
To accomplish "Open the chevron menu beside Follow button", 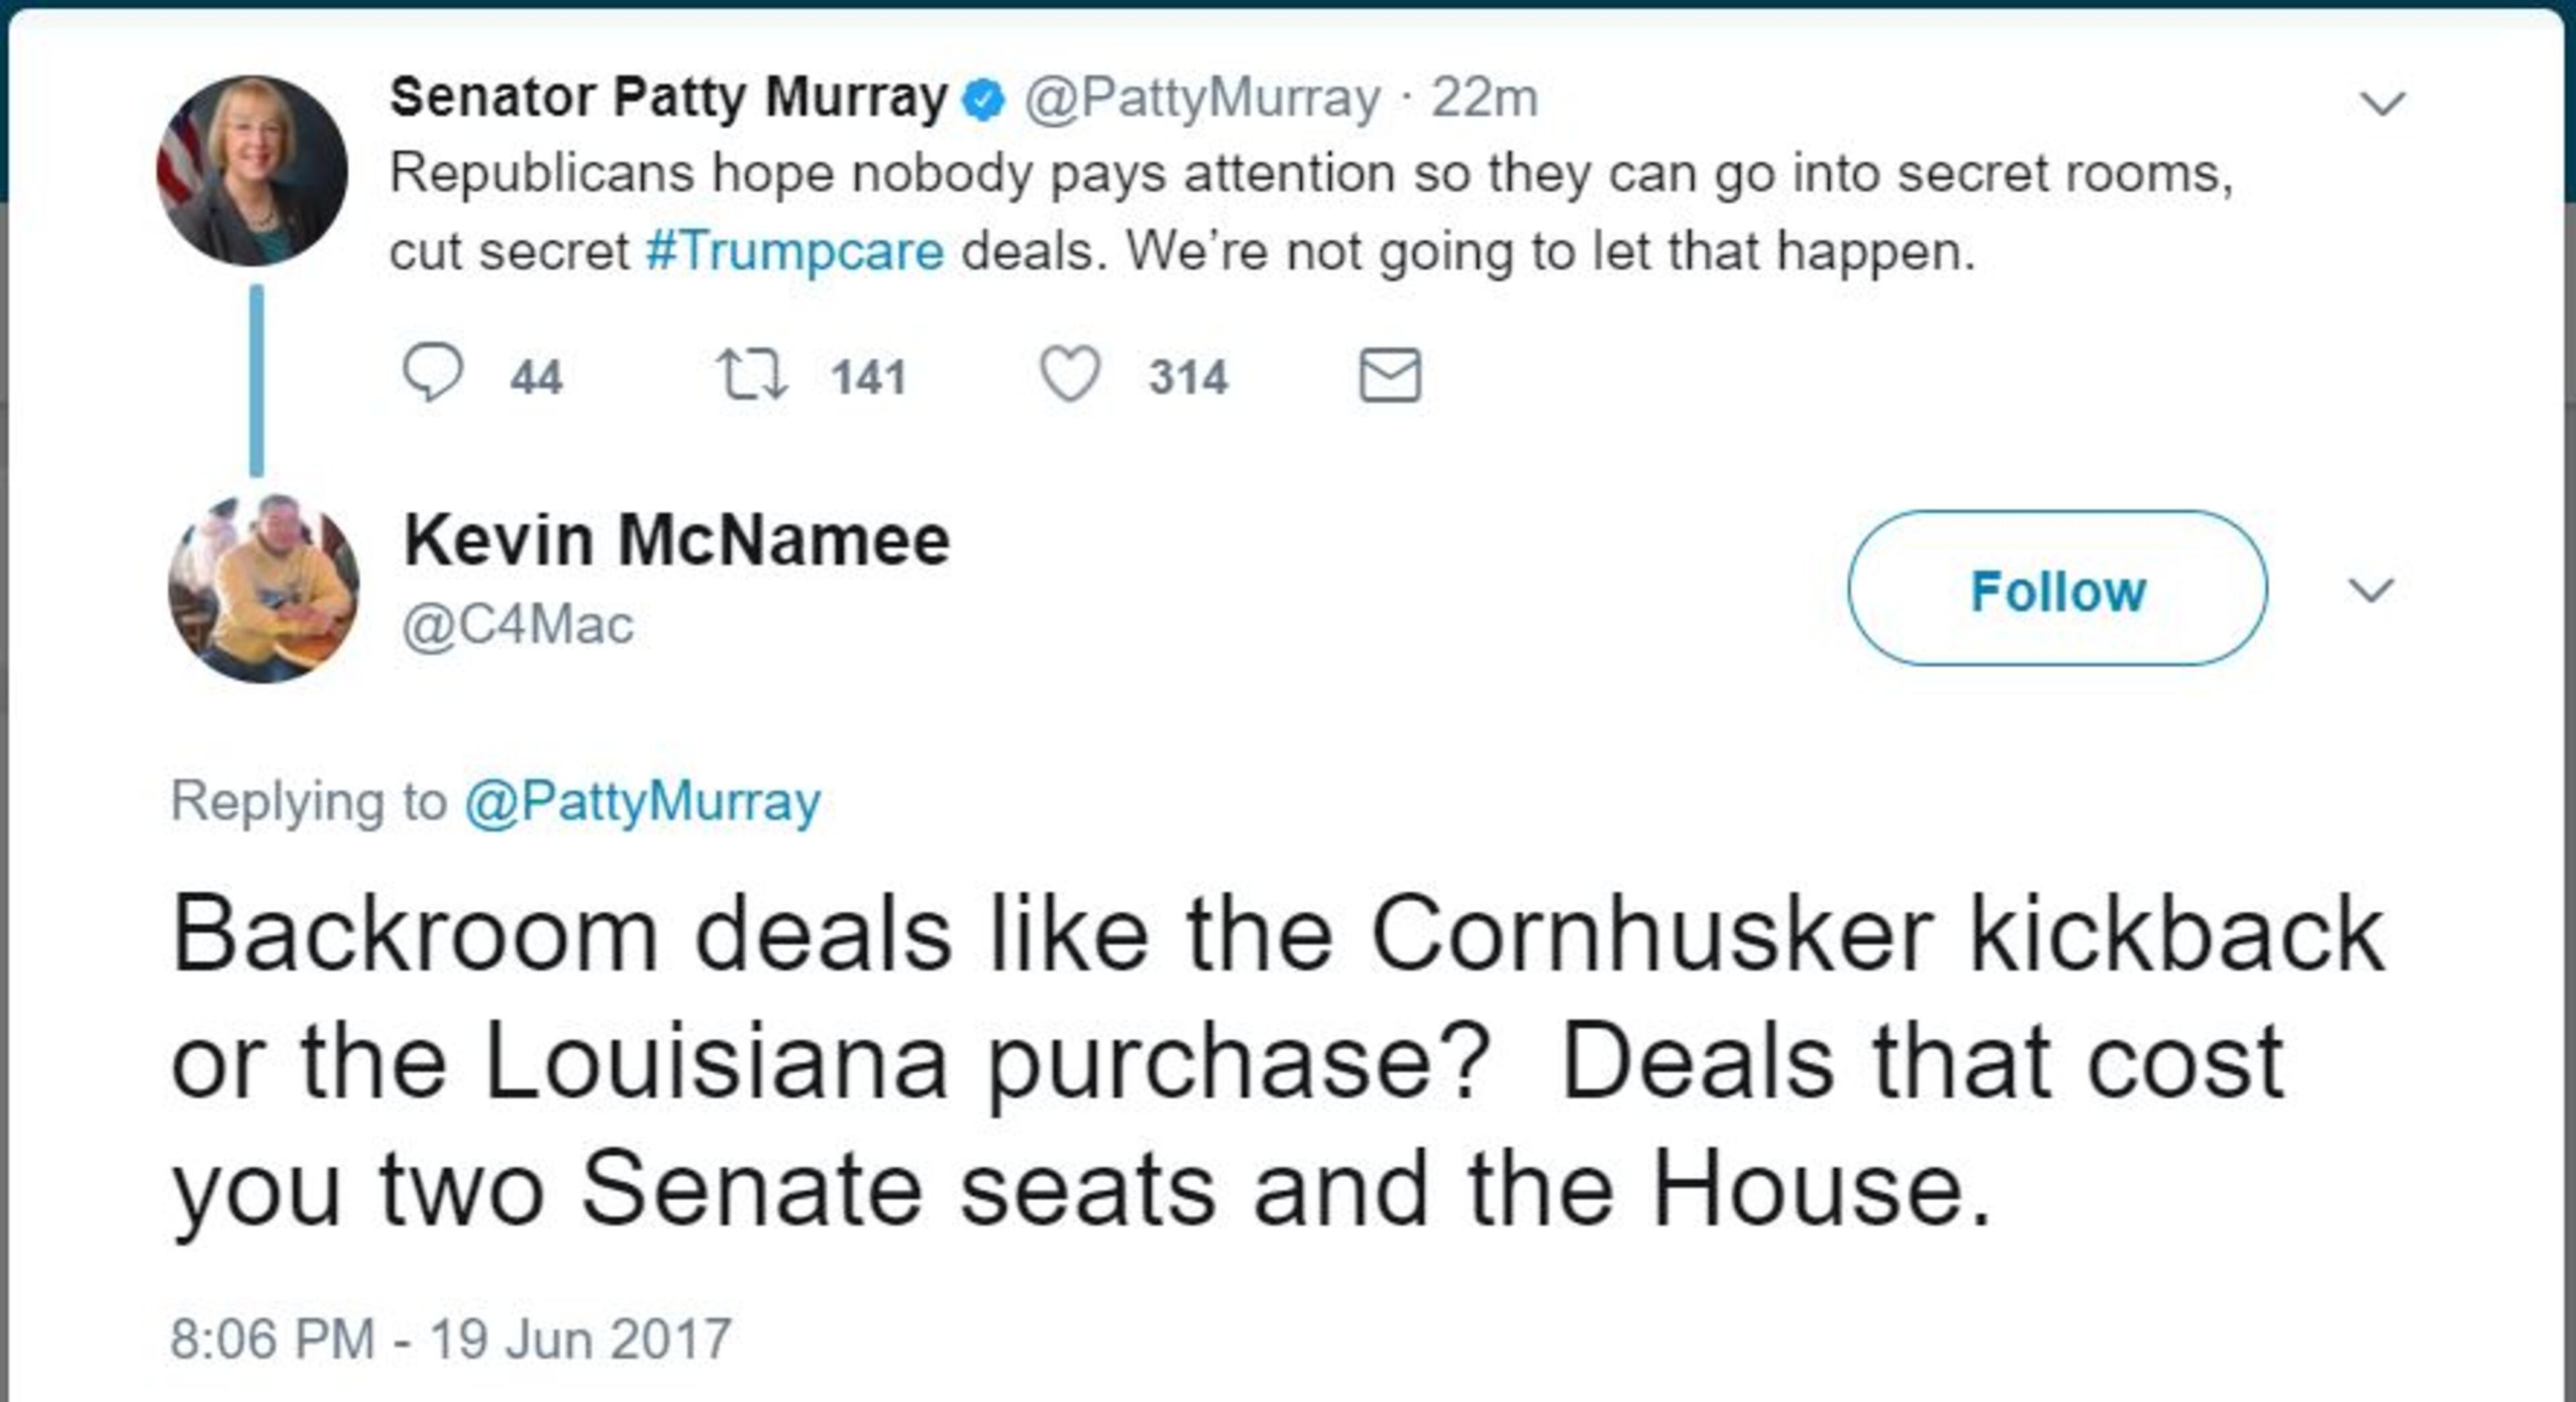I will [x=2371, y=589].
